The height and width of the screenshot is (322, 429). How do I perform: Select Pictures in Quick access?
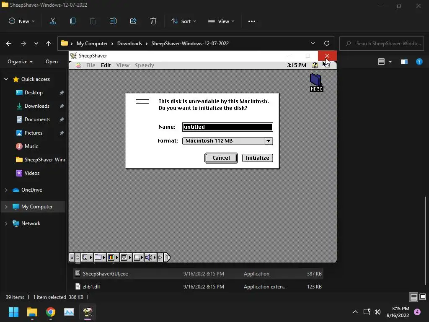coord(34,133)
